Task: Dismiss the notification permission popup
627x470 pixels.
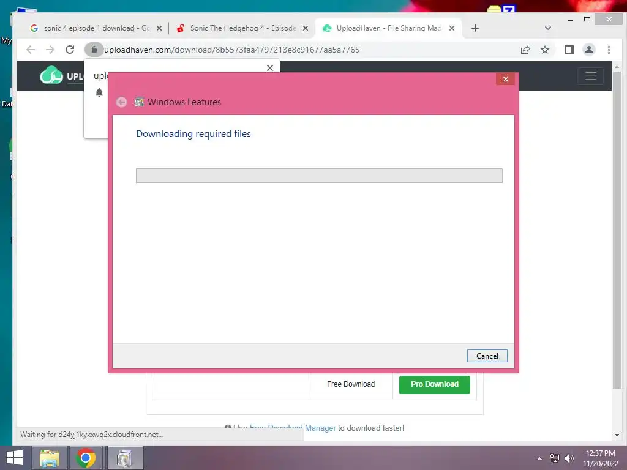Action: click(x=270, y=68)
